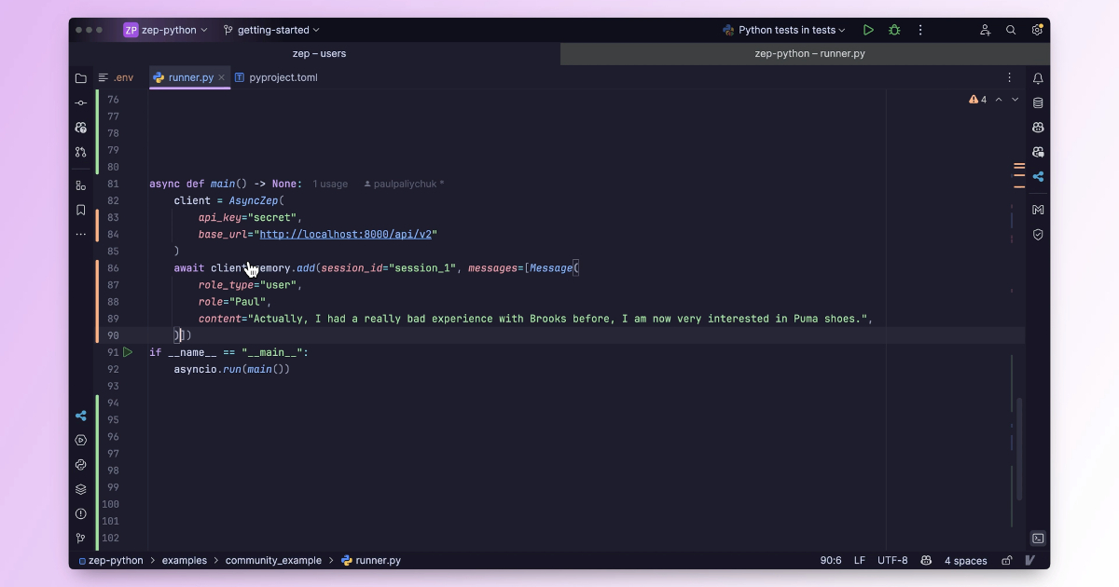The height and width of the screenshot is (587, 1119).
Task: Close the runner.py tab
Action: 222,78
